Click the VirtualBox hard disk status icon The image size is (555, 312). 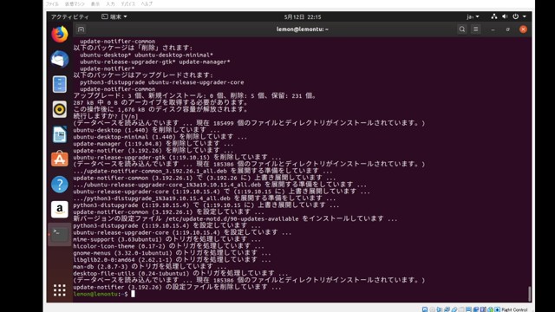(x=425, y=309)
